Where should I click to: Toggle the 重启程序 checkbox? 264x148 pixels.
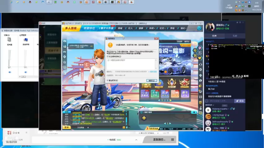tap(108, 80)
